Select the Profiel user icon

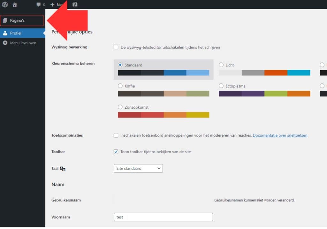pyautogui.click(x=5, y=33)
